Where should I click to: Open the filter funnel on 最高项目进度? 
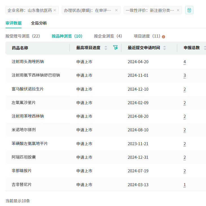[115, 48]
